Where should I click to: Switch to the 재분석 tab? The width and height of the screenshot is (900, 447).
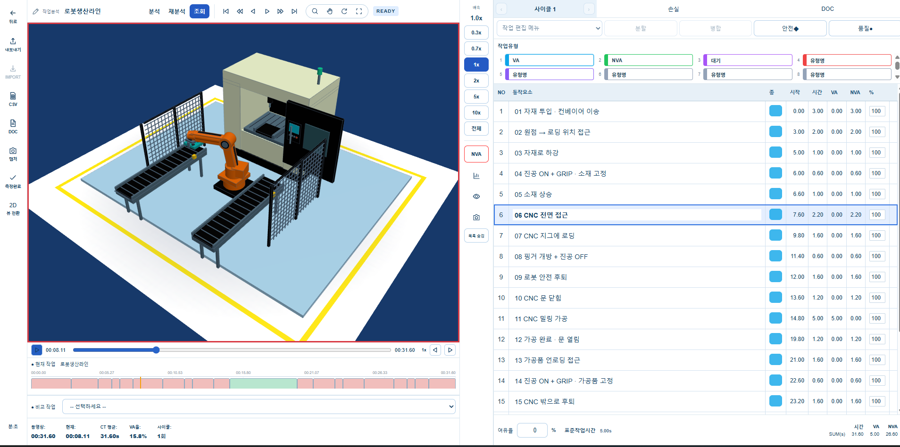click(x=177, y=11)
